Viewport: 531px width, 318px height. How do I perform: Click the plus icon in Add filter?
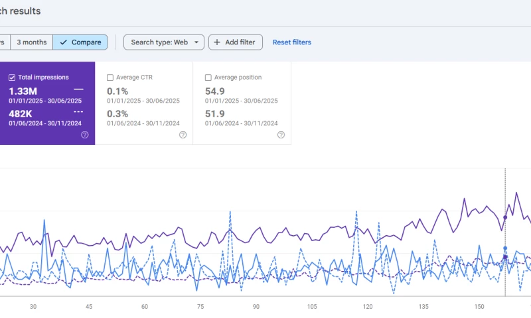217,42
